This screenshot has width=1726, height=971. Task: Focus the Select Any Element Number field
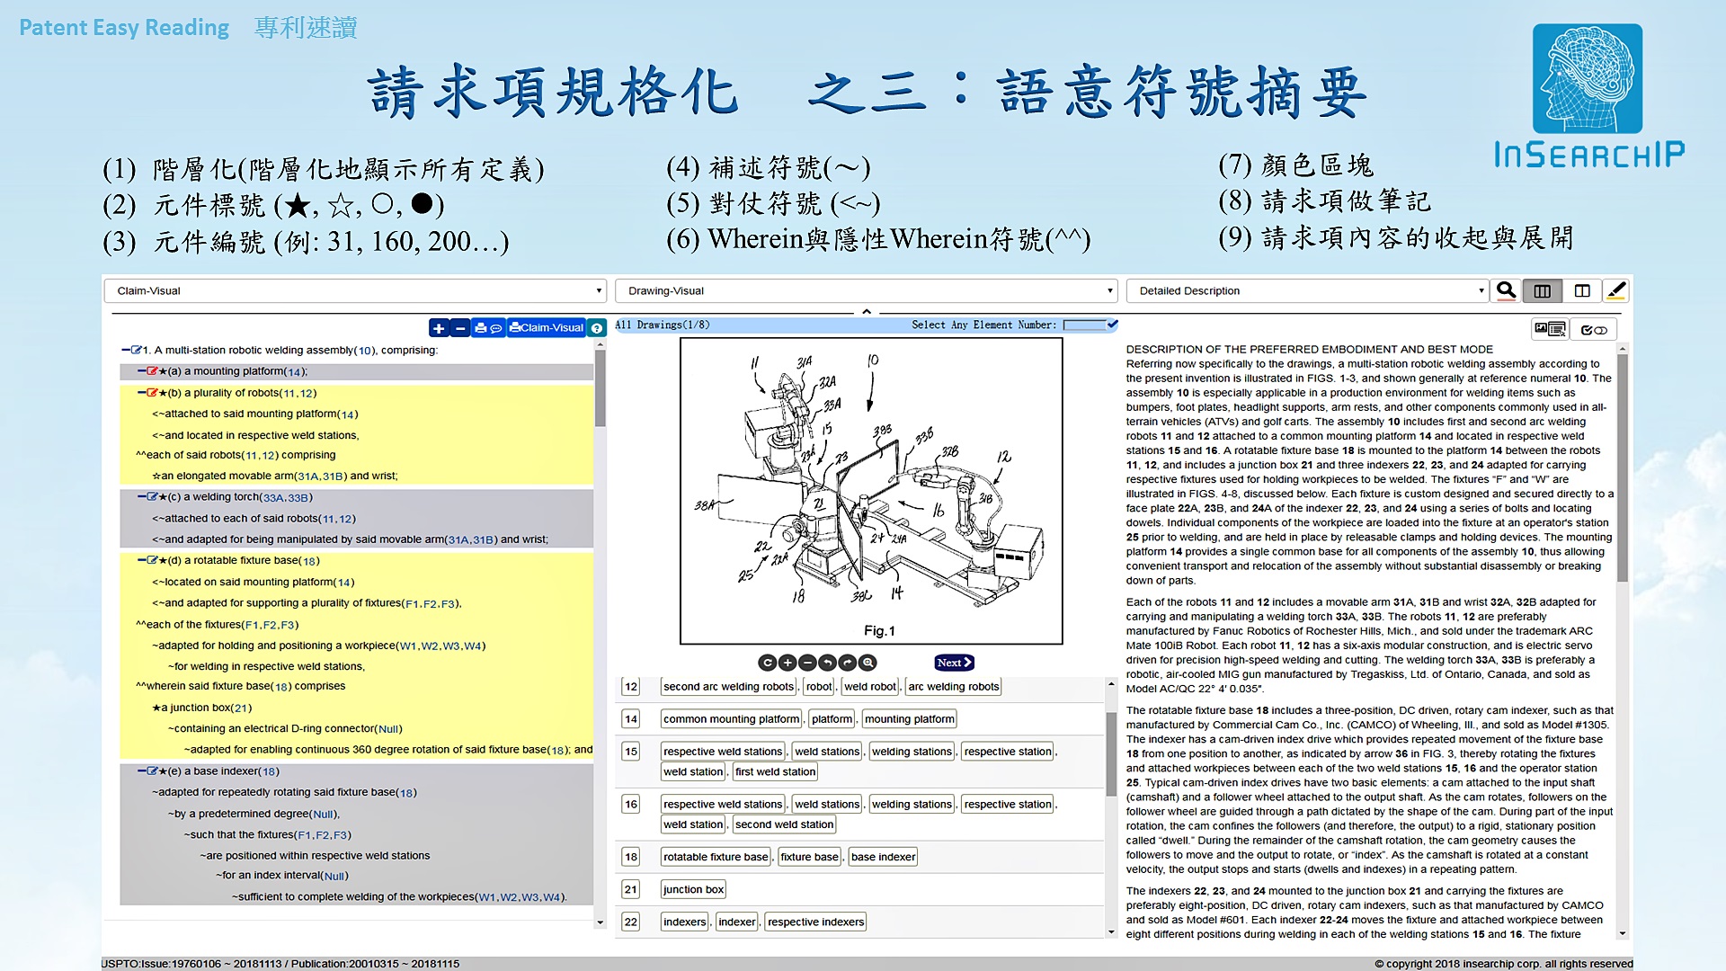[1084, 325]
